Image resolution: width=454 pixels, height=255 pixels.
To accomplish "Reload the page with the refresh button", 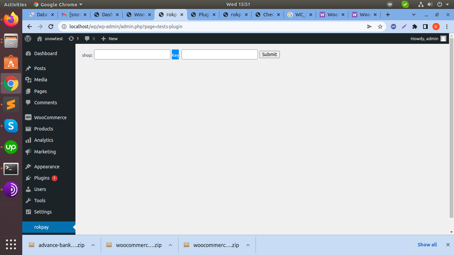I will click(51, 27).
